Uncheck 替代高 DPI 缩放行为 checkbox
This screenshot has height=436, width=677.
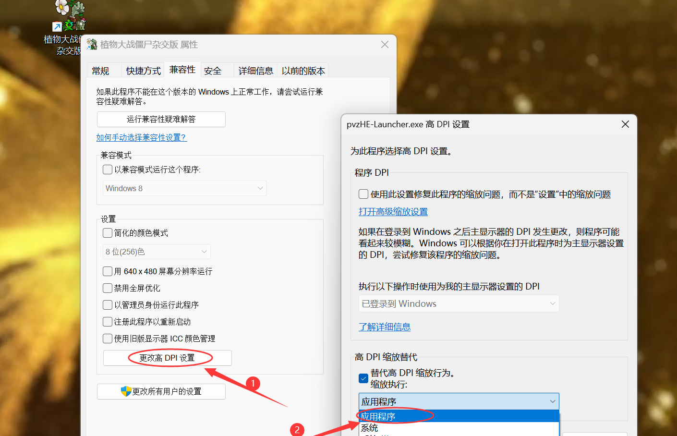click(x=363, y=378)
